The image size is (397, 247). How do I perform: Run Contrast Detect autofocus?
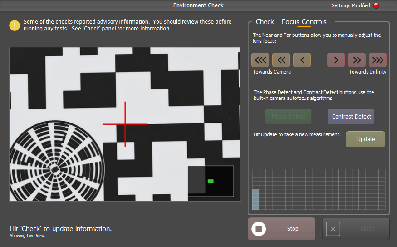pos(351,117)
